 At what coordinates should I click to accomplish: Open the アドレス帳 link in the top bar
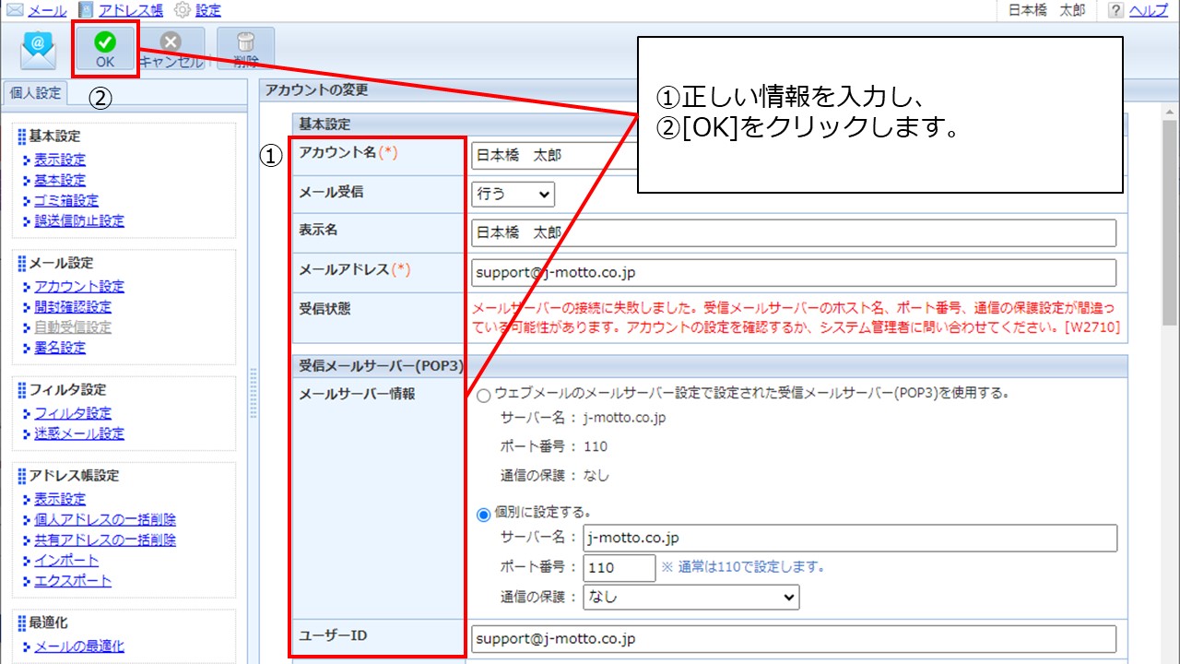pos(130,11)
